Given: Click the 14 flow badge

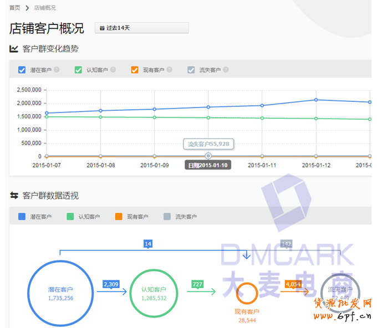Looking at the screenshot, I should [x=148, y=244].
